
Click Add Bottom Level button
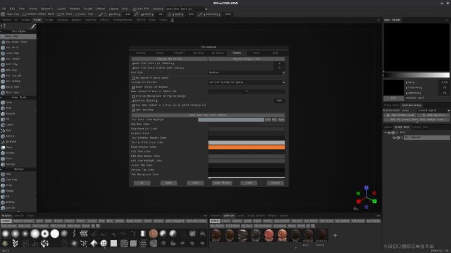click(x=400, y=115)
